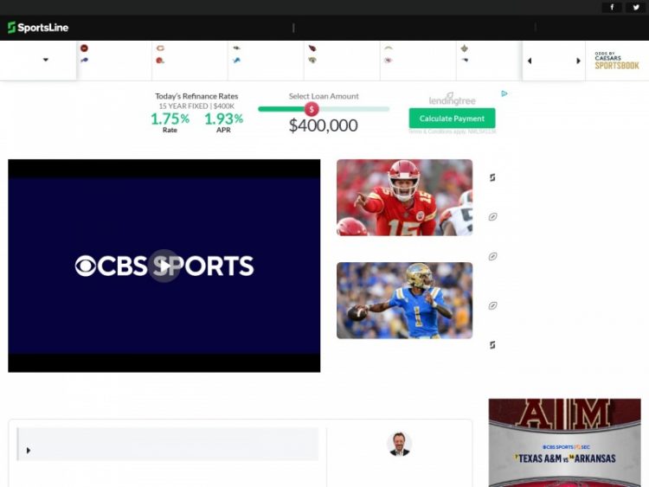Click the loan amount slider handle
649x487 pixels.
[x=312, y=109]
